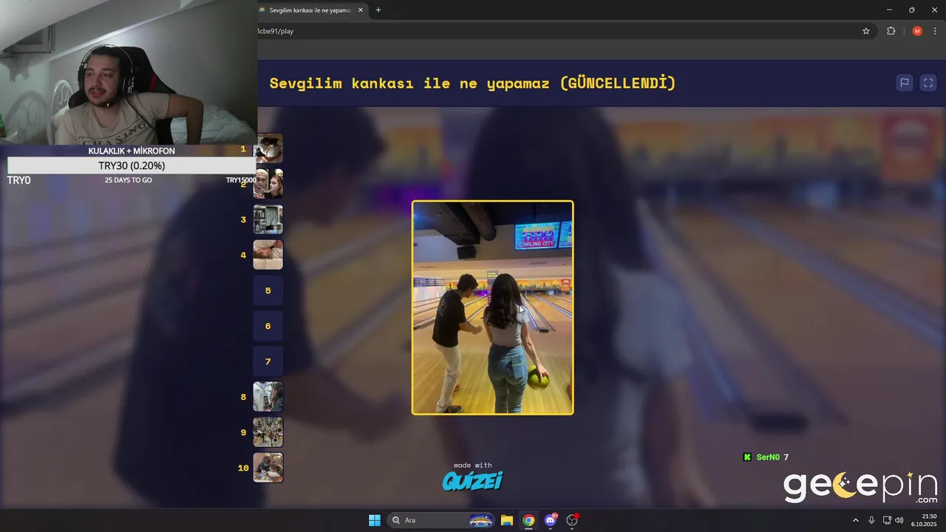The width and height of the screenshot is (946, 532).
Task: Click the tray microphone icon
Action: pos(871,520)
